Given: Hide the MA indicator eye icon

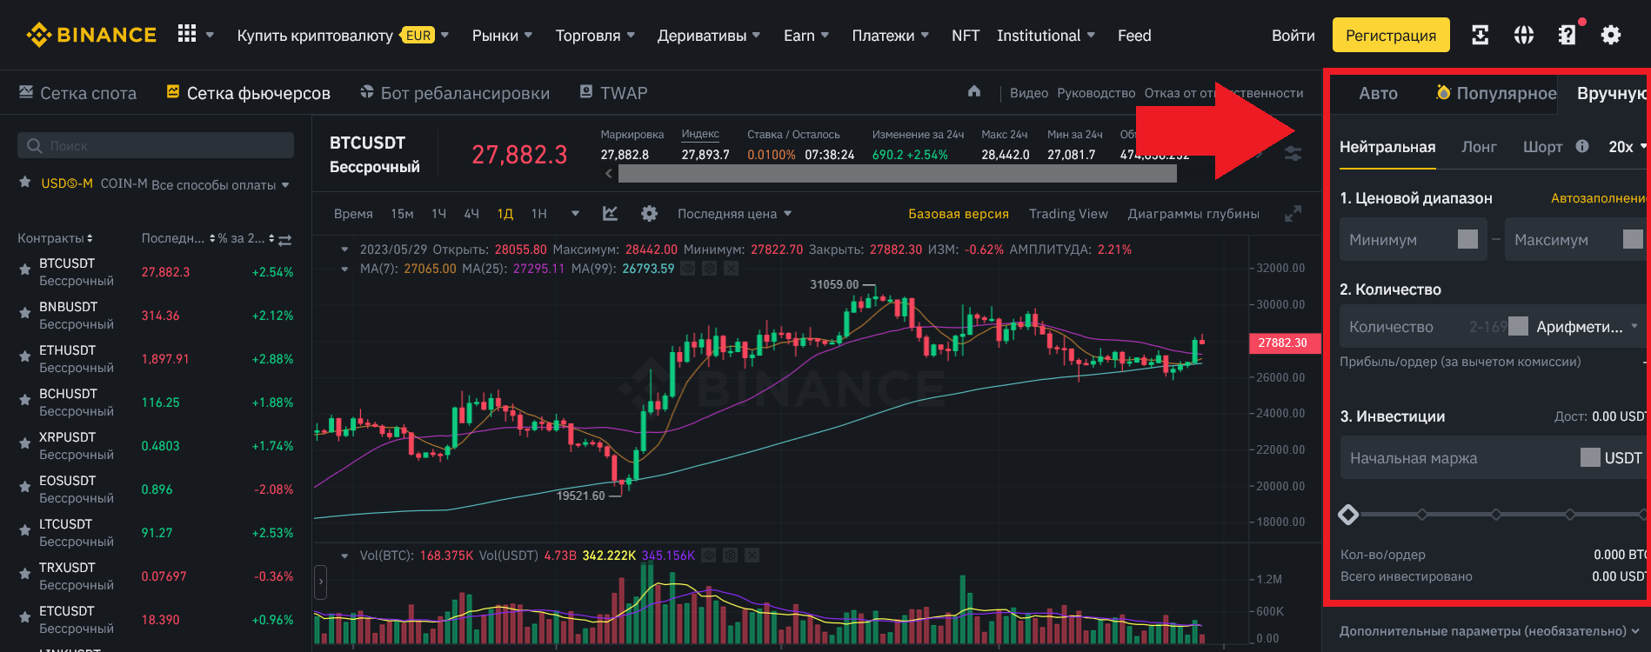Looking at the screenshot, I should coord(688,269).
